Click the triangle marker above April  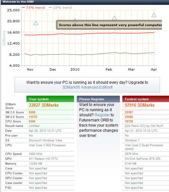click(154, 15)
